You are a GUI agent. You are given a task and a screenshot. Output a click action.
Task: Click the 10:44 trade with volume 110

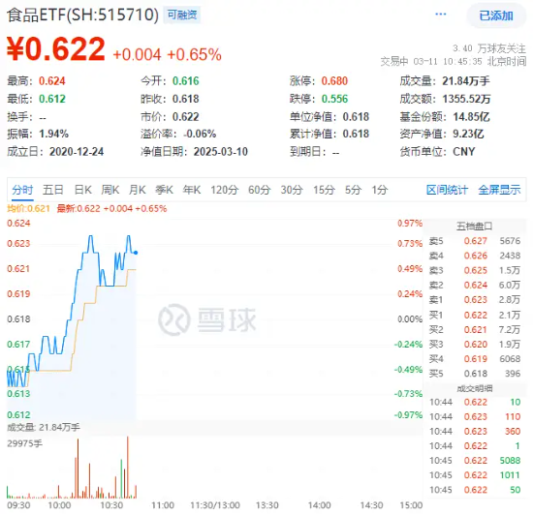point(475,417)
